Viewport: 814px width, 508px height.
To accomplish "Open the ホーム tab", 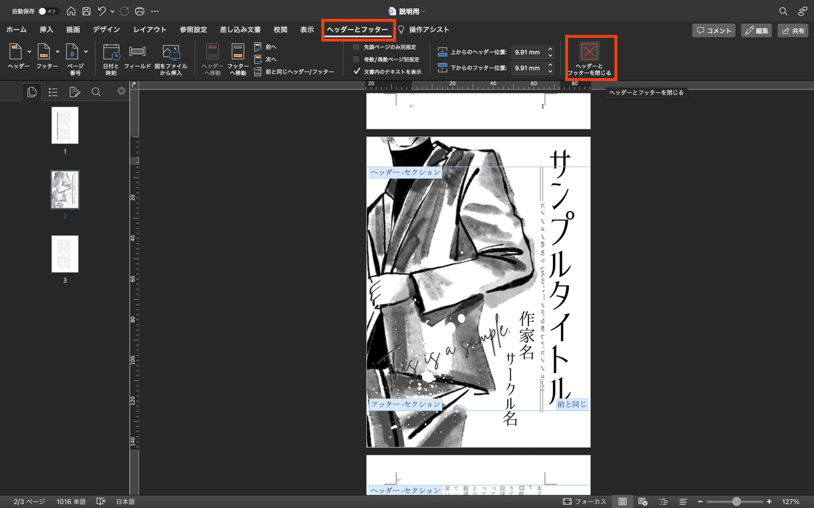I will coord(16,30).
